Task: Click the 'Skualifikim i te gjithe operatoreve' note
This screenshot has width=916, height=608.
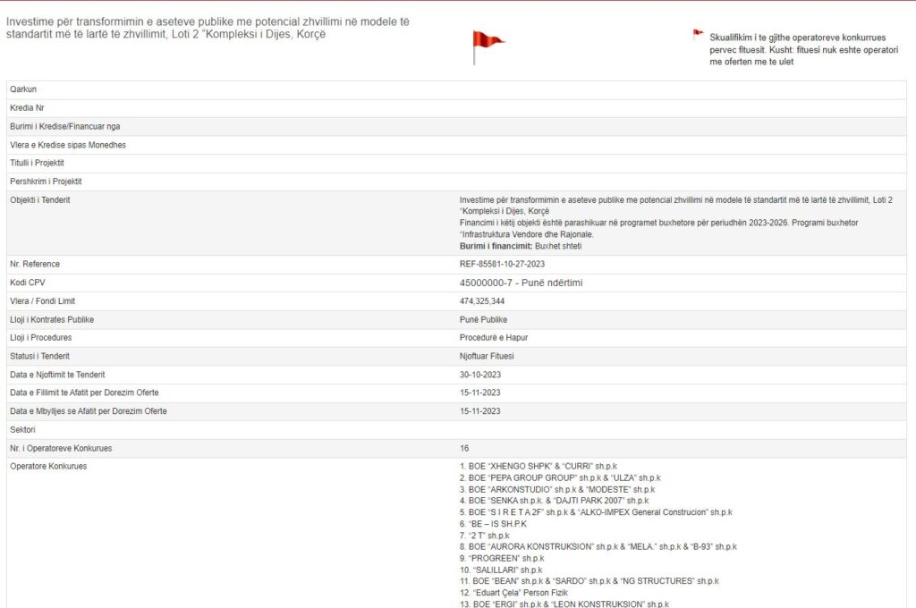Action: [x=797, y=50]
